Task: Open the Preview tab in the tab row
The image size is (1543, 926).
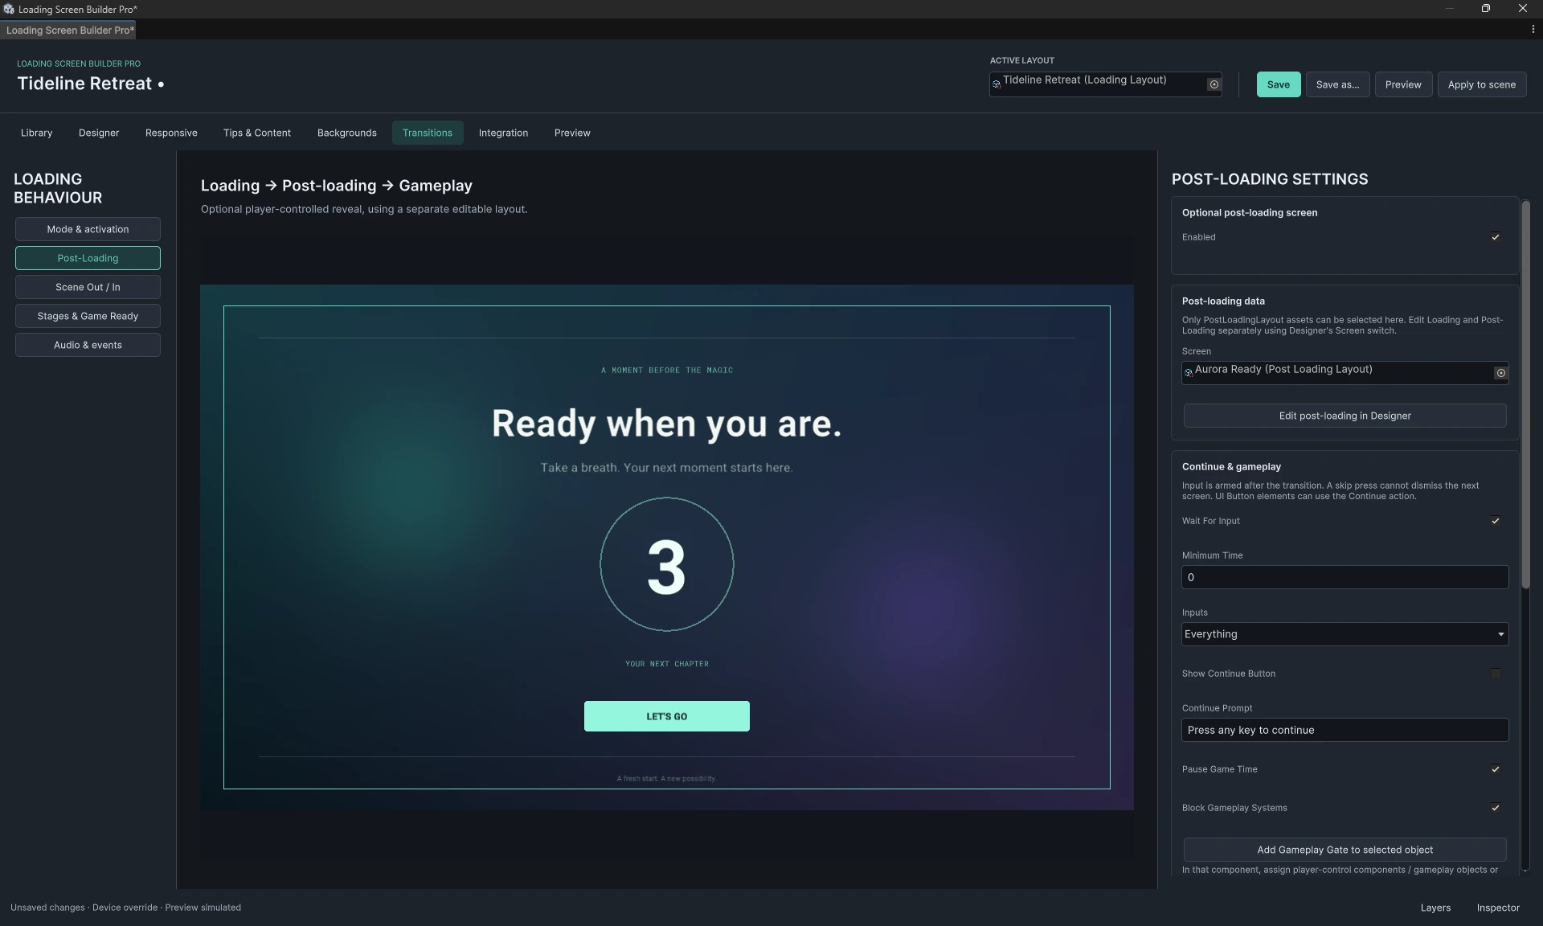Action: pos(572,133)
